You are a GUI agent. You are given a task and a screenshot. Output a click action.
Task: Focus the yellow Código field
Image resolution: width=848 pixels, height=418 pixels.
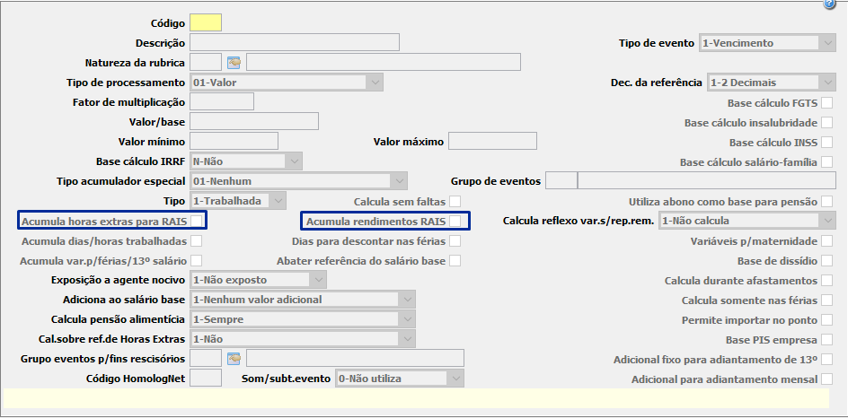pos(206,22)
